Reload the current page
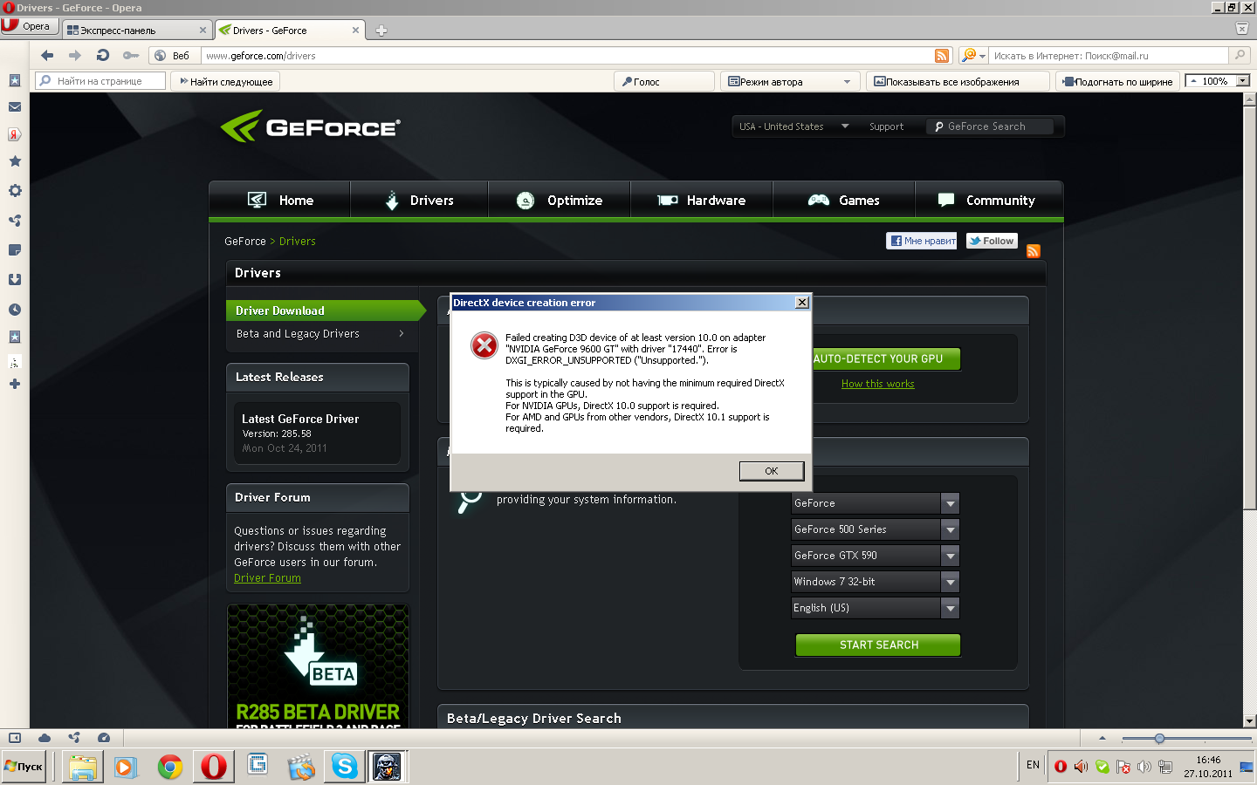This screenshot has width=1257, height=785. coord(103,55)
